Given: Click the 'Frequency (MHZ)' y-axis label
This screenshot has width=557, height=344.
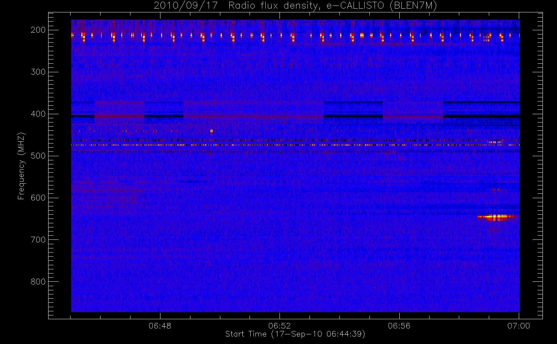Looking at the screenshot, I should coord(21,166).
